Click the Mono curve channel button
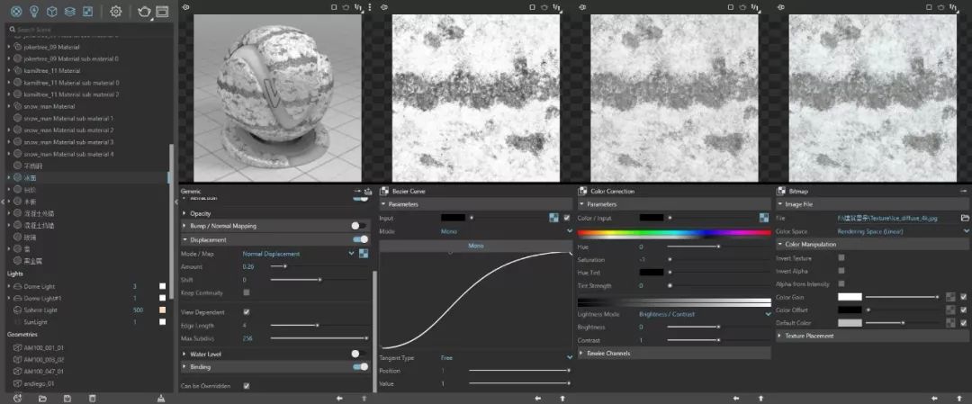972x404 pixels. click(x=476, y=245)
